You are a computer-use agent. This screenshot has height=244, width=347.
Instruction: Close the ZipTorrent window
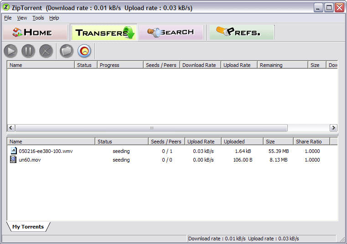point(339,8)
